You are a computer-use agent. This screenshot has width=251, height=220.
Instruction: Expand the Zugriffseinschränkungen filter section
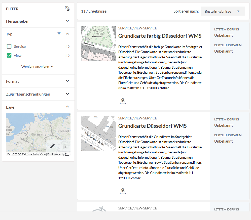pos(67,94)
